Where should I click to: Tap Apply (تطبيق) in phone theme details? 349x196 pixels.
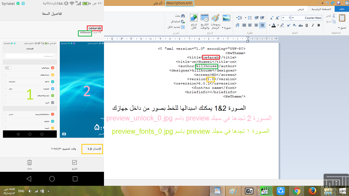point(74,165)
